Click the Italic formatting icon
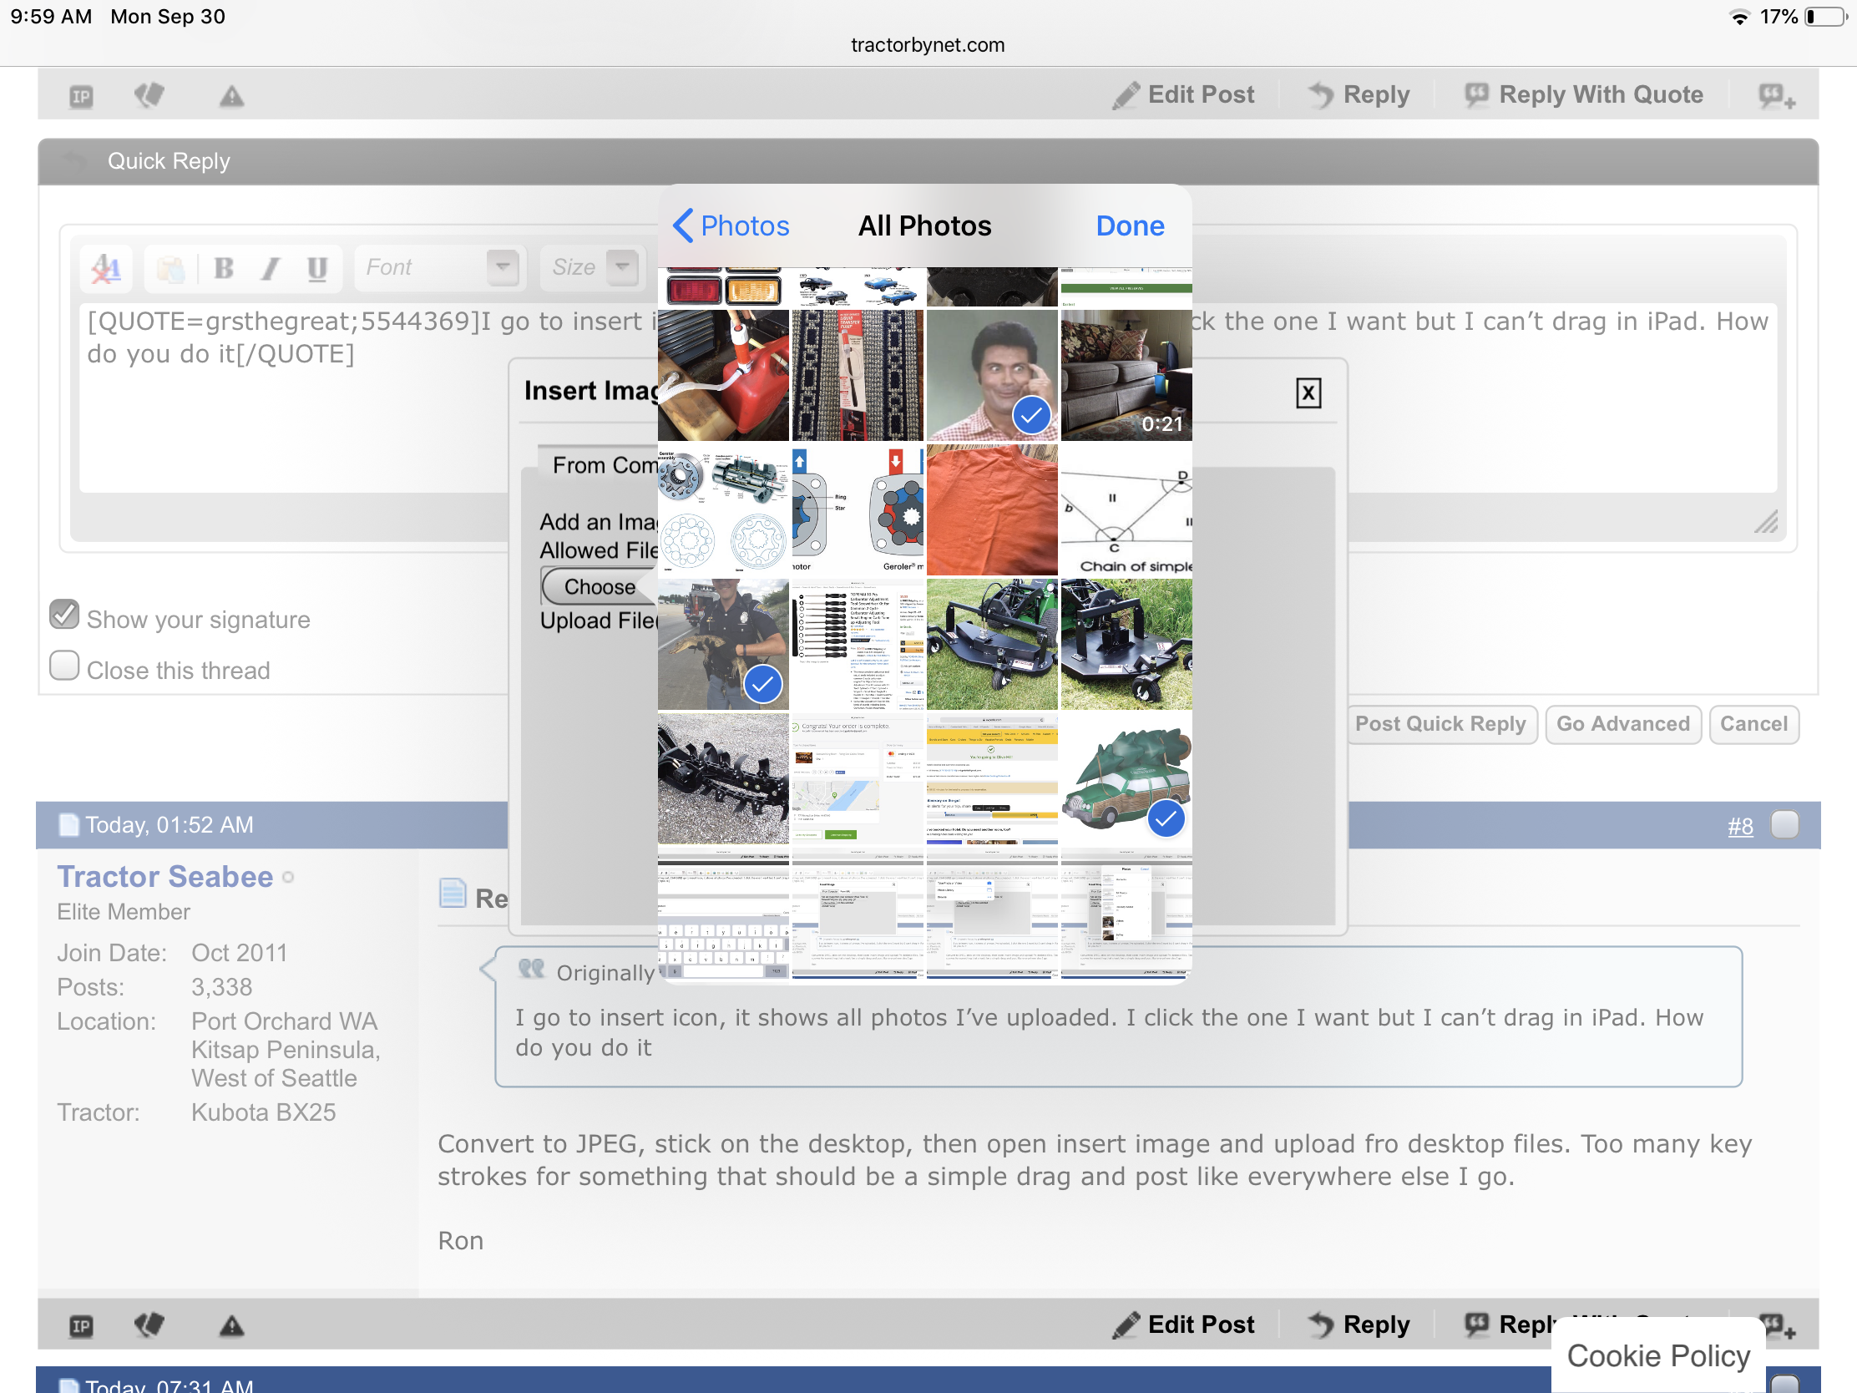This screenshot has width=1857, height=1393. pyautogui.click(x=270, y=268)
